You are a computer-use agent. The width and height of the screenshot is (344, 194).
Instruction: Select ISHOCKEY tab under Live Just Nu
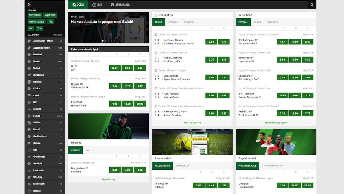point(189,22)
